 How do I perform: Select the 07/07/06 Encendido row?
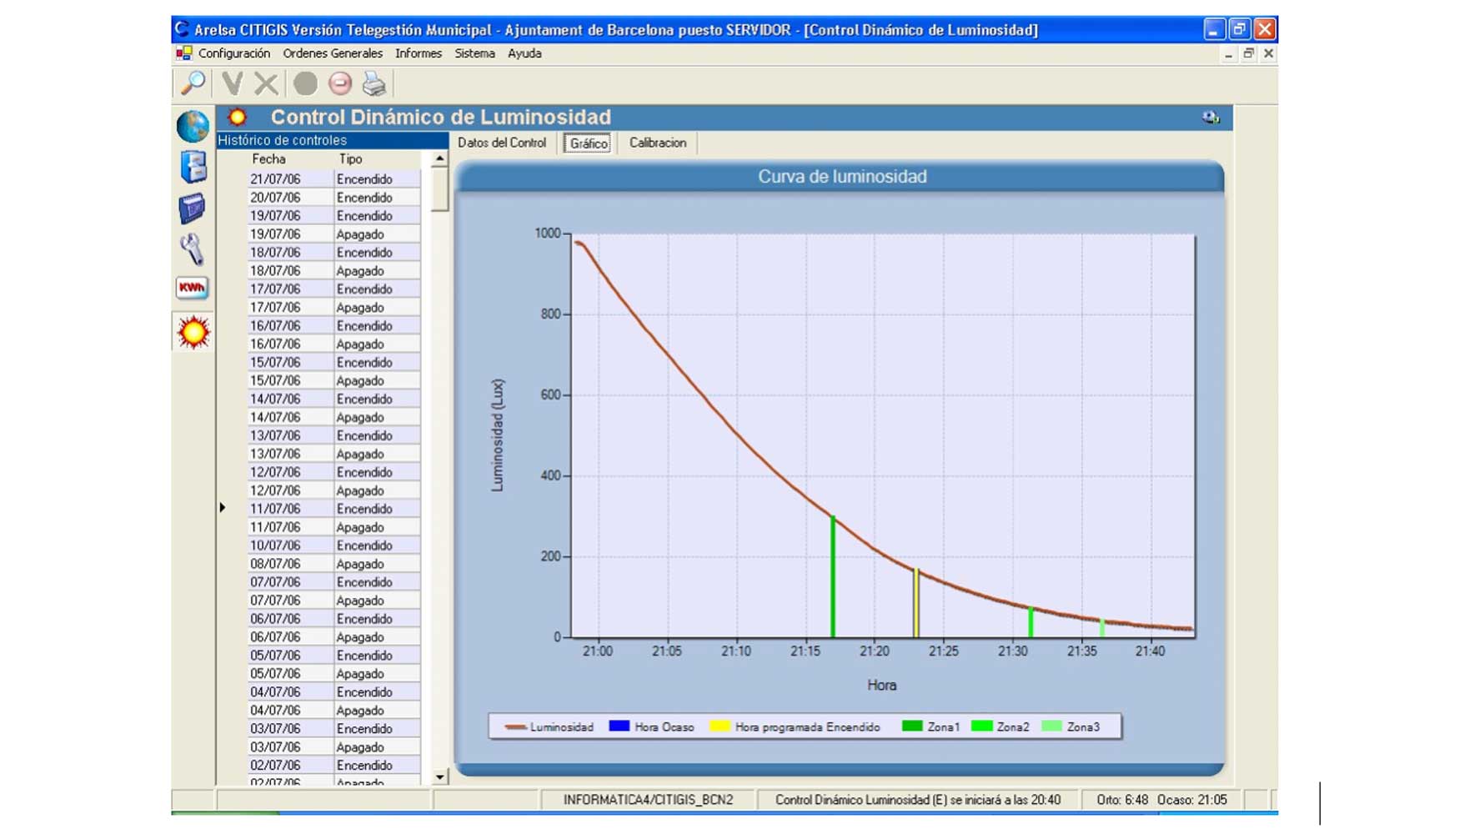(334, 583)
